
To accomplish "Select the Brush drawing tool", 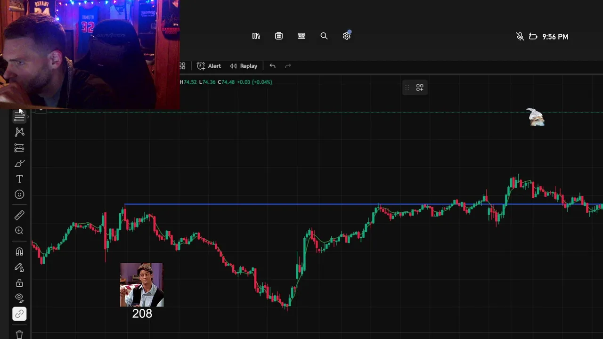I will pyautogui.click(x=19, y=164).
